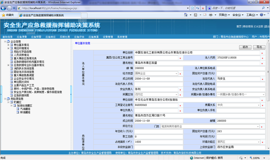Viewport: 270px width, 160px height.
Task: Click the 修改 button
Action: pos(245,47)
